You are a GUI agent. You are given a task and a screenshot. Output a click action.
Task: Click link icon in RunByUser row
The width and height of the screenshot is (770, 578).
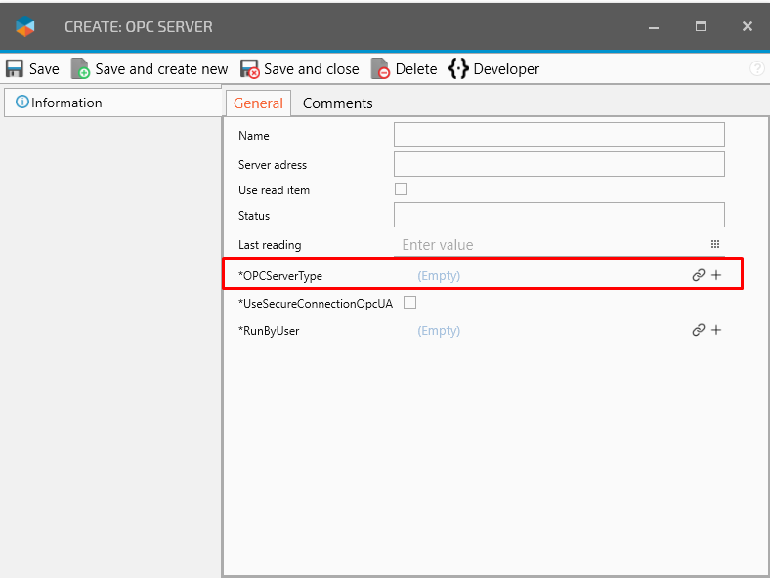[698, 331]
